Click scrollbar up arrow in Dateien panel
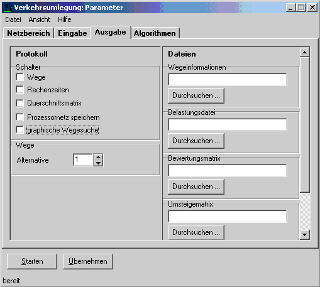Screen dimensions: 320x287 pyautogui.click(x=305, y=52)
